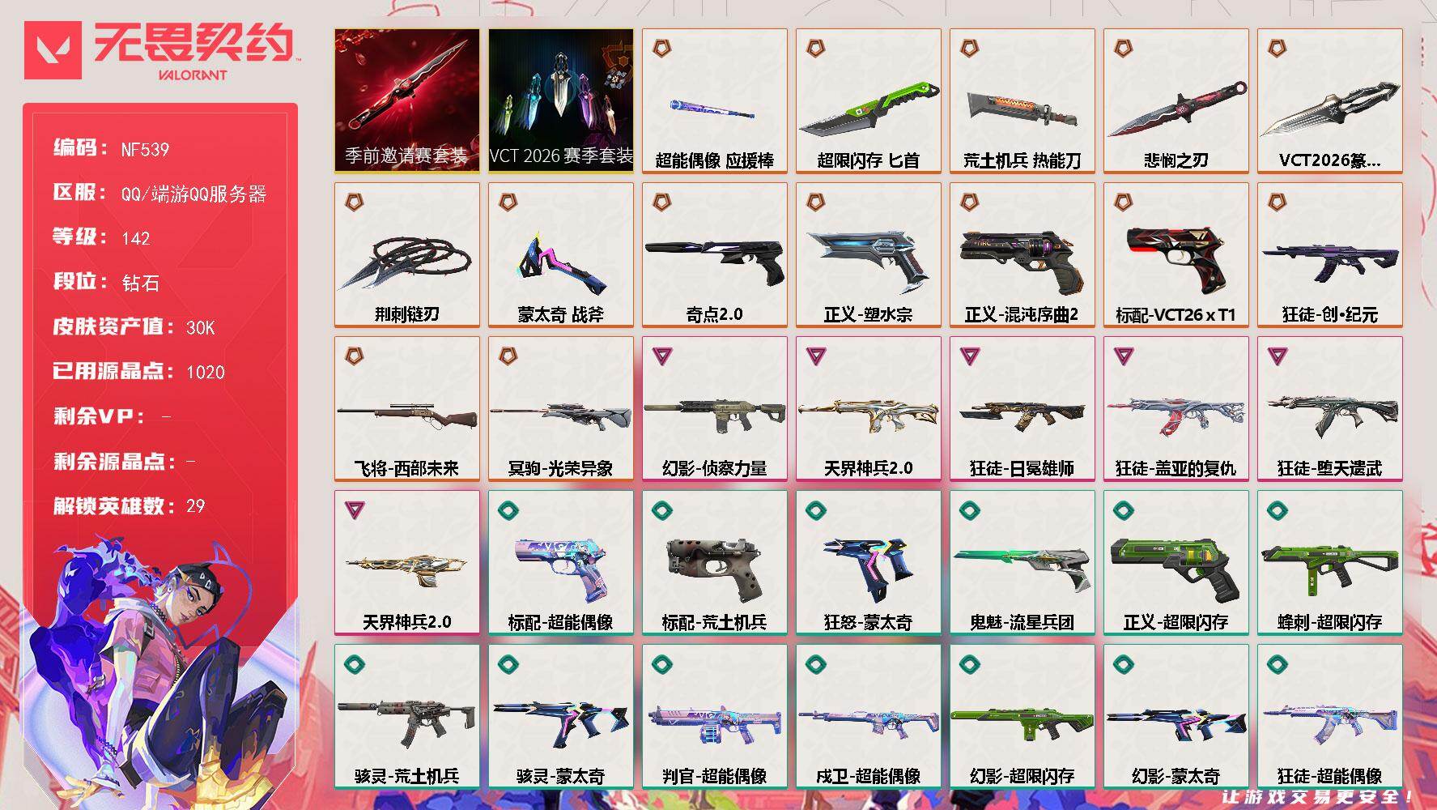This screenshot has width=1437, height=810.
Task: Choose the 悲悯之刃 dagger skin
Action: (1176, 100)
